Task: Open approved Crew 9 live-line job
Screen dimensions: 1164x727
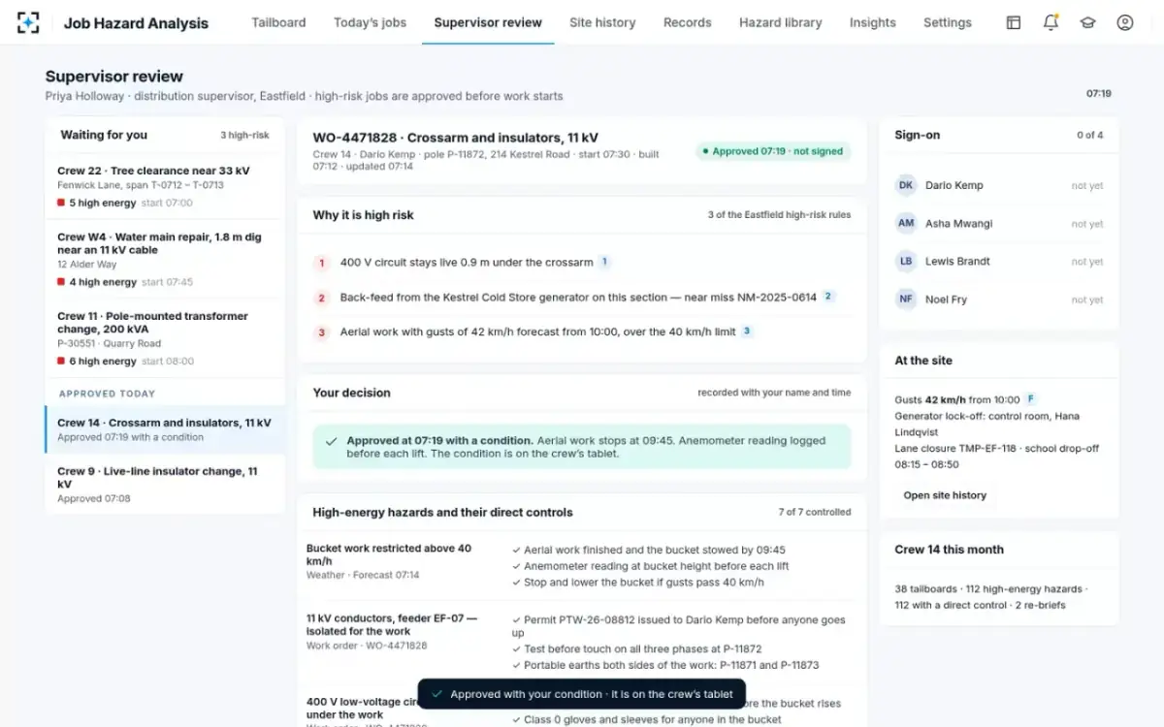Action: (165, 484)
